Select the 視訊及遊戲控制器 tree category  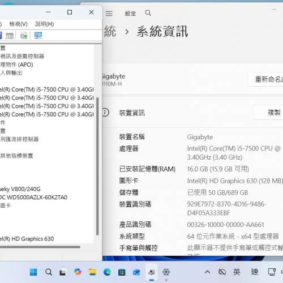click(x=22, y=56)
